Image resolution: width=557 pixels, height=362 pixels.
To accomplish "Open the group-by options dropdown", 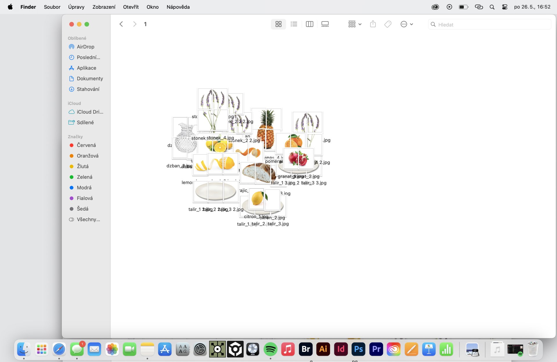I will click(354, 24).
